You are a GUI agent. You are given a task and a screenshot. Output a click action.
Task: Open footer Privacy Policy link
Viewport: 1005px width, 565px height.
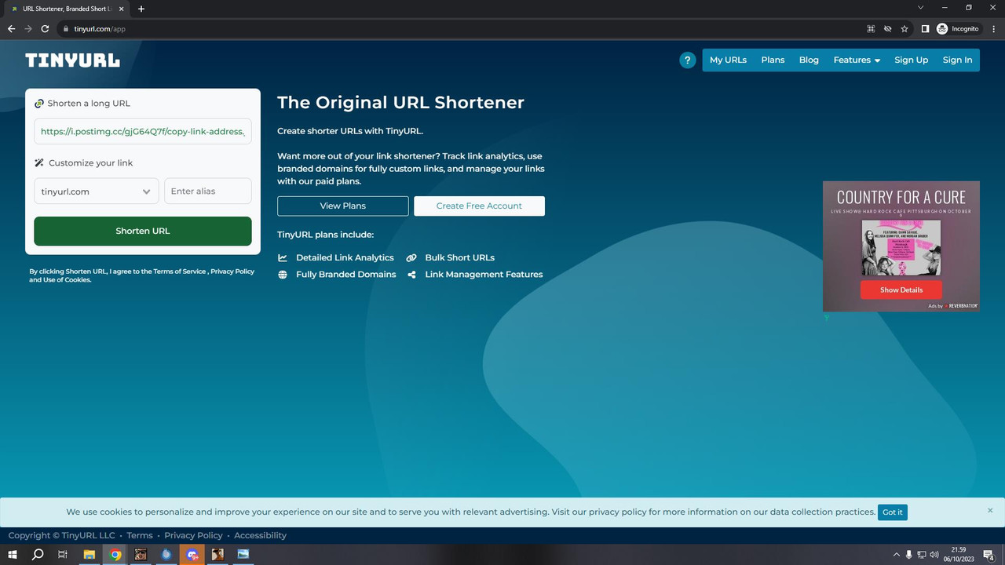(193, 535)
